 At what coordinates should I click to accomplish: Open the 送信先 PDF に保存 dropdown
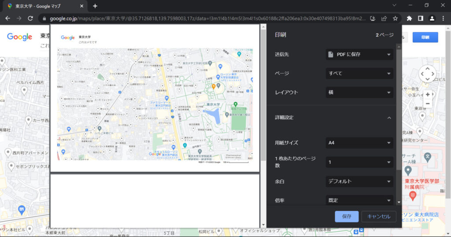point(359,54)
